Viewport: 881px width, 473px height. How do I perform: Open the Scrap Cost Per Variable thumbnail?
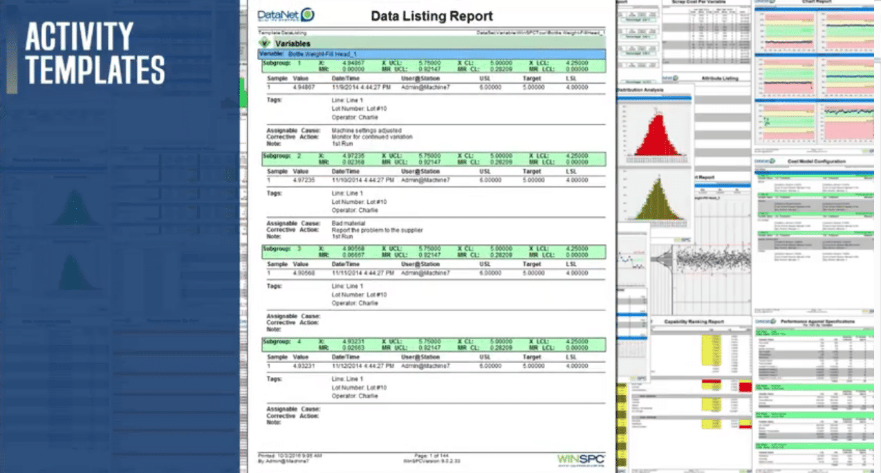click(x=705, y=35)
